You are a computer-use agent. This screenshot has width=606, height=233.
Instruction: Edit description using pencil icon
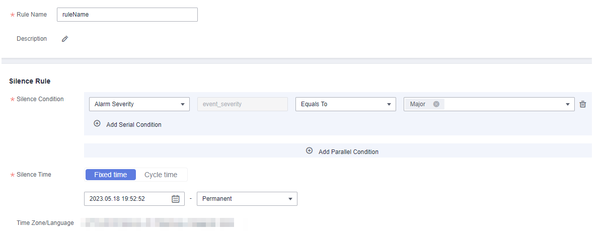tap(65, 39)
